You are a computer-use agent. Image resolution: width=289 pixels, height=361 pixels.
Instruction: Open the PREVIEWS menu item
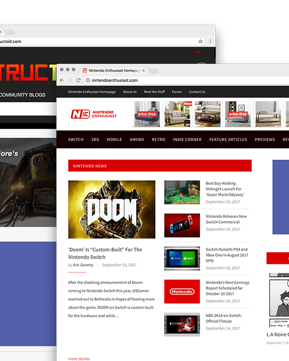[265, 139]
